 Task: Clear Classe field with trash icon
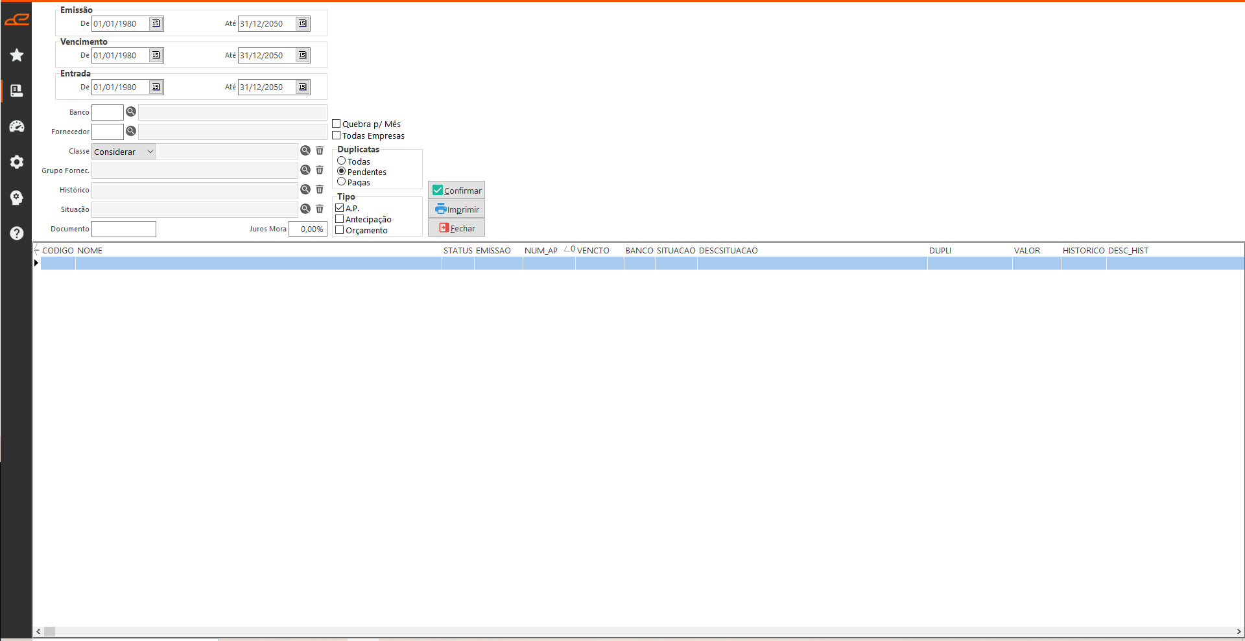coord(320,151)
